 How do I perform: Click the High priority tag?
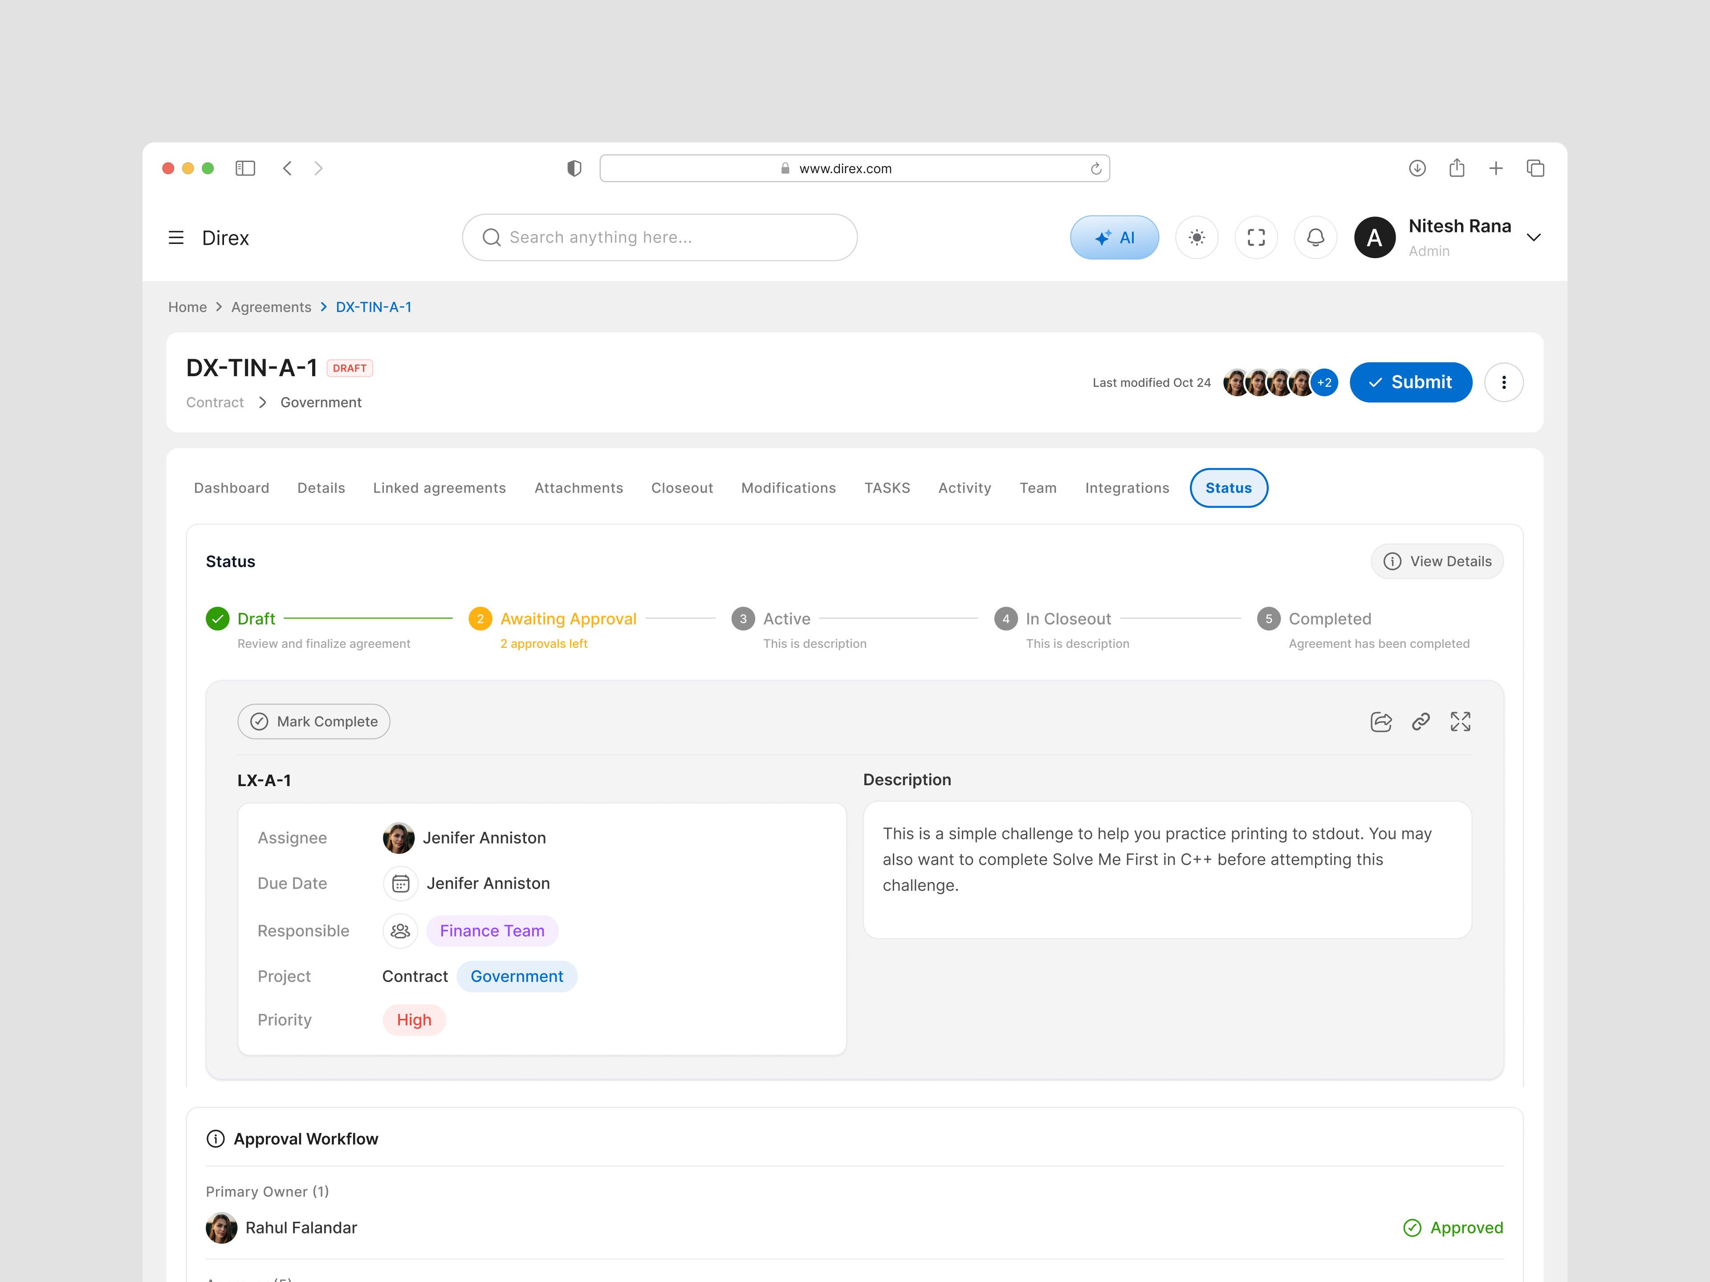(x=414, y=1021)
